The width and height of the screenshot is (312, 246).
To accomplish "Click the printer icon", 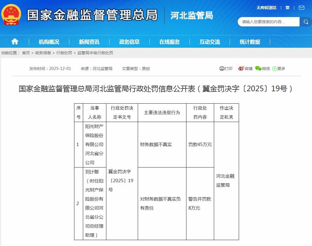I will [x=222, y=69].
